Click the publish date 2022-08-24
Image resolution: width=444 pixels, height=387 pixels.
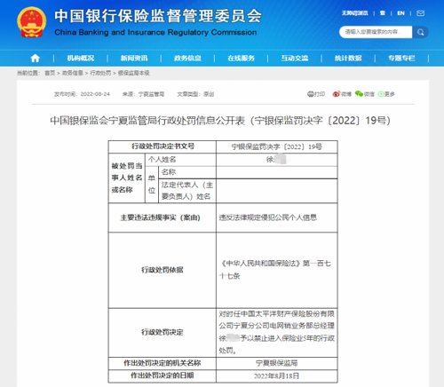(x=95, y=94)
